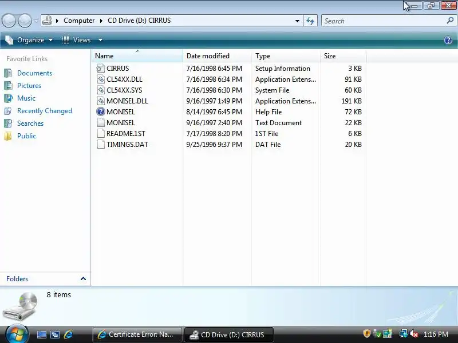The height and width of the screenshot is (343, 458).
Task: Sort by the Size column header
Action: coord(343,55)
